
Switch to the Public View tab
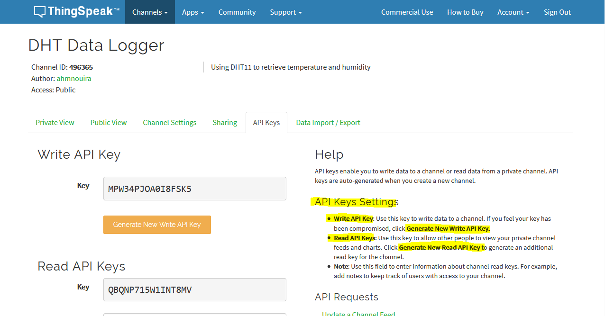109,122
